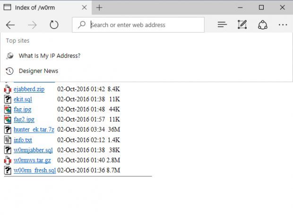Click the info.txt text file icon
293x215 pixels.
coord(8,140)
